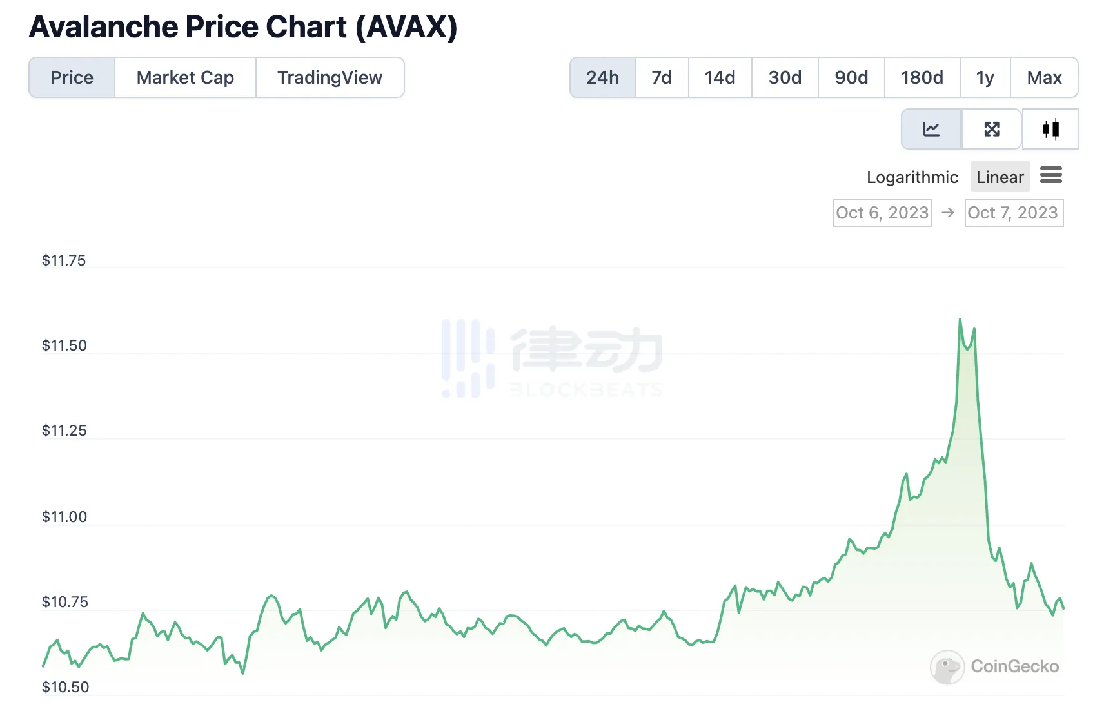Open the Oct 6, 2023 start date field
Image resolution: width=1104 pixels, height=718 pixels.
882,213
